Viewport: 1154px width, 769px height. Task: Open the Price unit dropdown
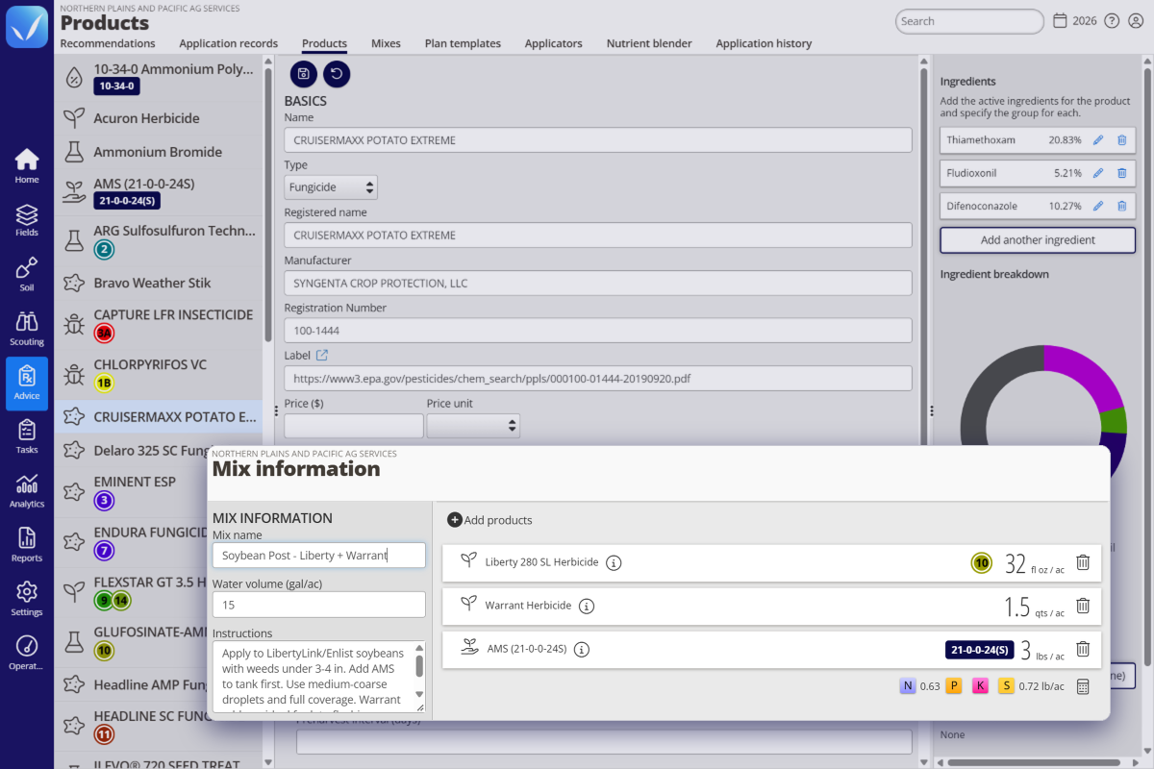coord(473,425)
